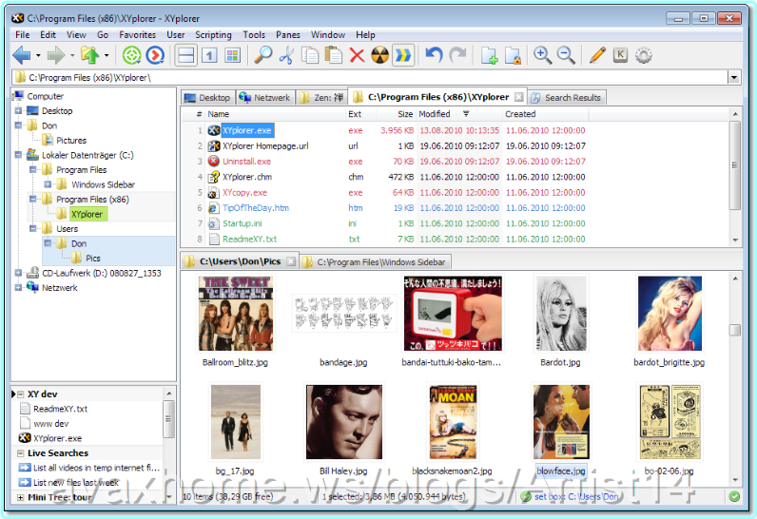The image size is (757, 519).
Task: Click the blue recent locations icon
Action: pyautogui.click(x=155, y=55)
